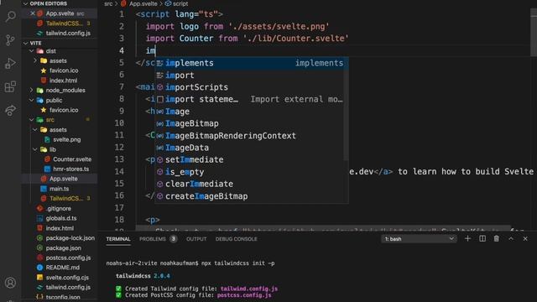
Task: Click the suggestion list scrollbar
Action: tap(346, 110)
